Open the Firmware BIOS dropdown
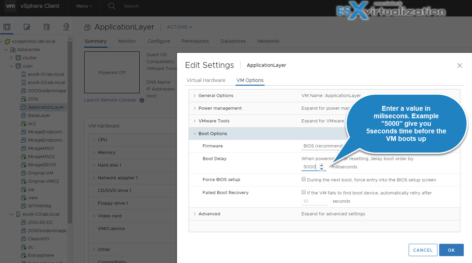The height and width of the screenshot is (263, 472). (x=322, y=146)
